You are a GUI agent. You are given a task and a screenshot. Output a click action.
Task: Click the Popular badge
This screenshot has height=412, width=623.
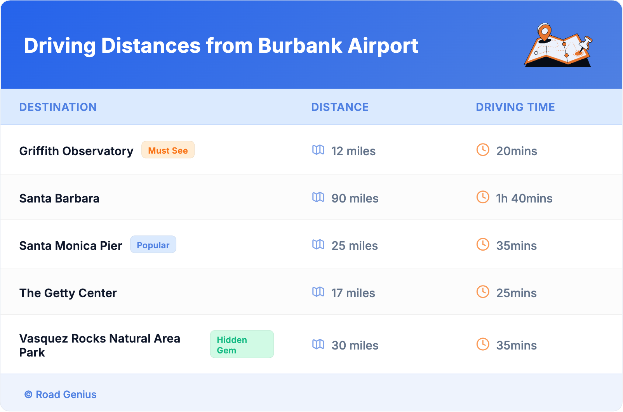pos(153,245)
